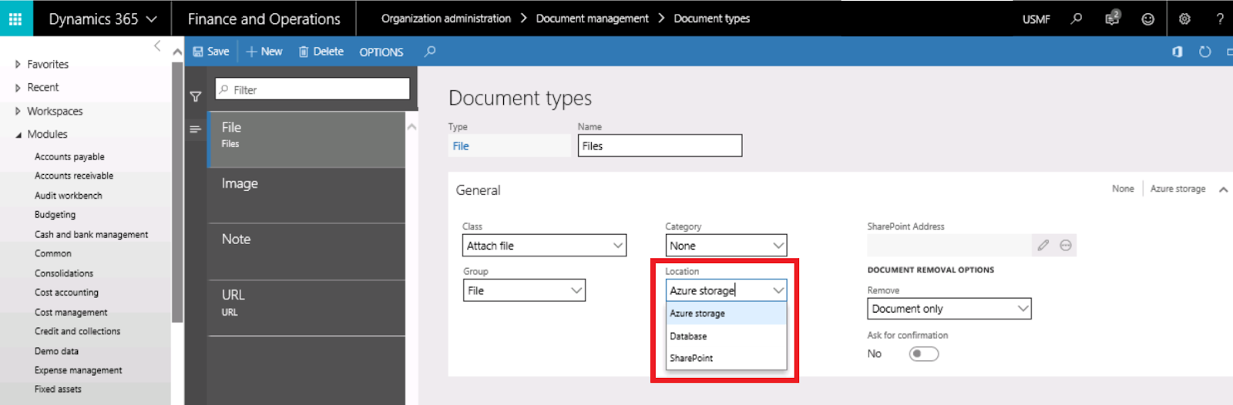The height and width of the screenshot is (405, 1233).
Task: Toggle the Ask for confirmation switch
Action: (x=923, y=354)
